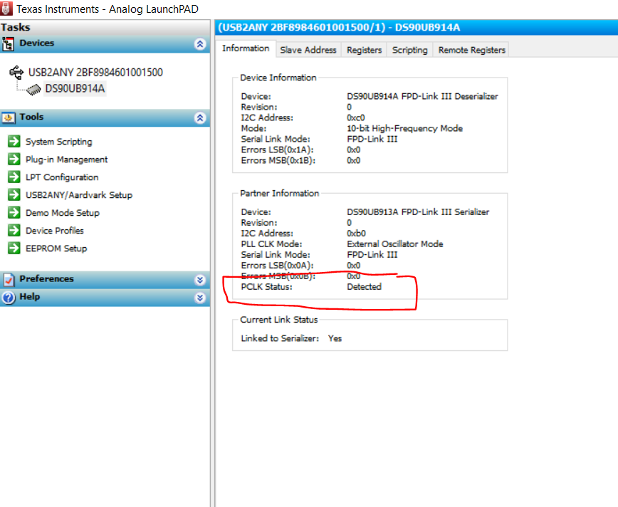Click the Tools panel header icon
This screenshot has width=618, height=507.
pyautogui.click(x=9, y=117)
